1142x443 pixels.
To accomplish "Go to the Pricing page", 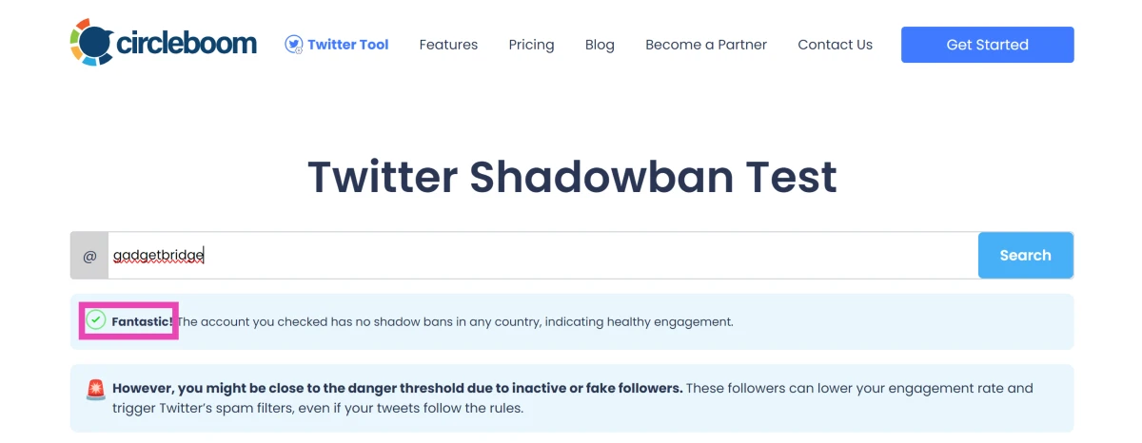I will (531, 45).
